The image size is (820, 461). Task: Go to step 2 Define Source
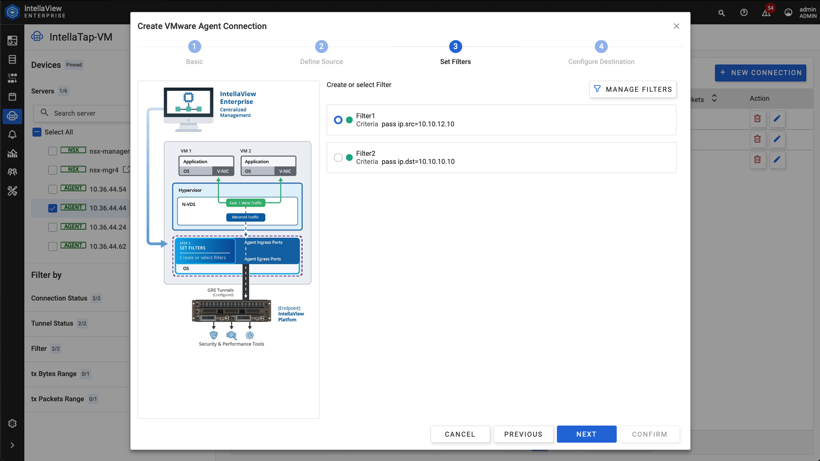[321, 47]
